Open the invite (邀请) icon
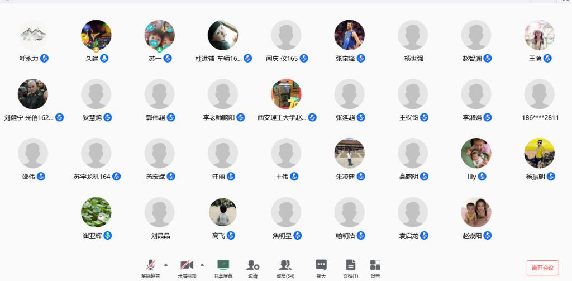 [x=253, y=265]
